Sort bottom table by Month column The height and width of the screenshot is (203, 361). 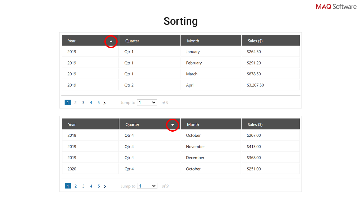[x=193, y=124]
